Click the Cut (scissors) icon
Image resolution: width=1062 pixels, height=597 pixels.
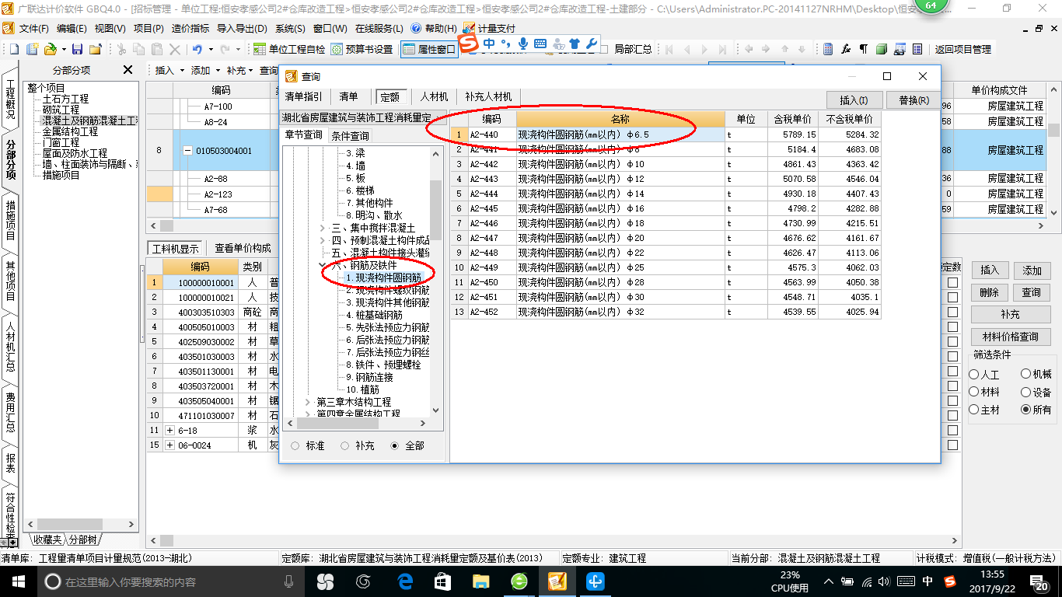point(121,49)
